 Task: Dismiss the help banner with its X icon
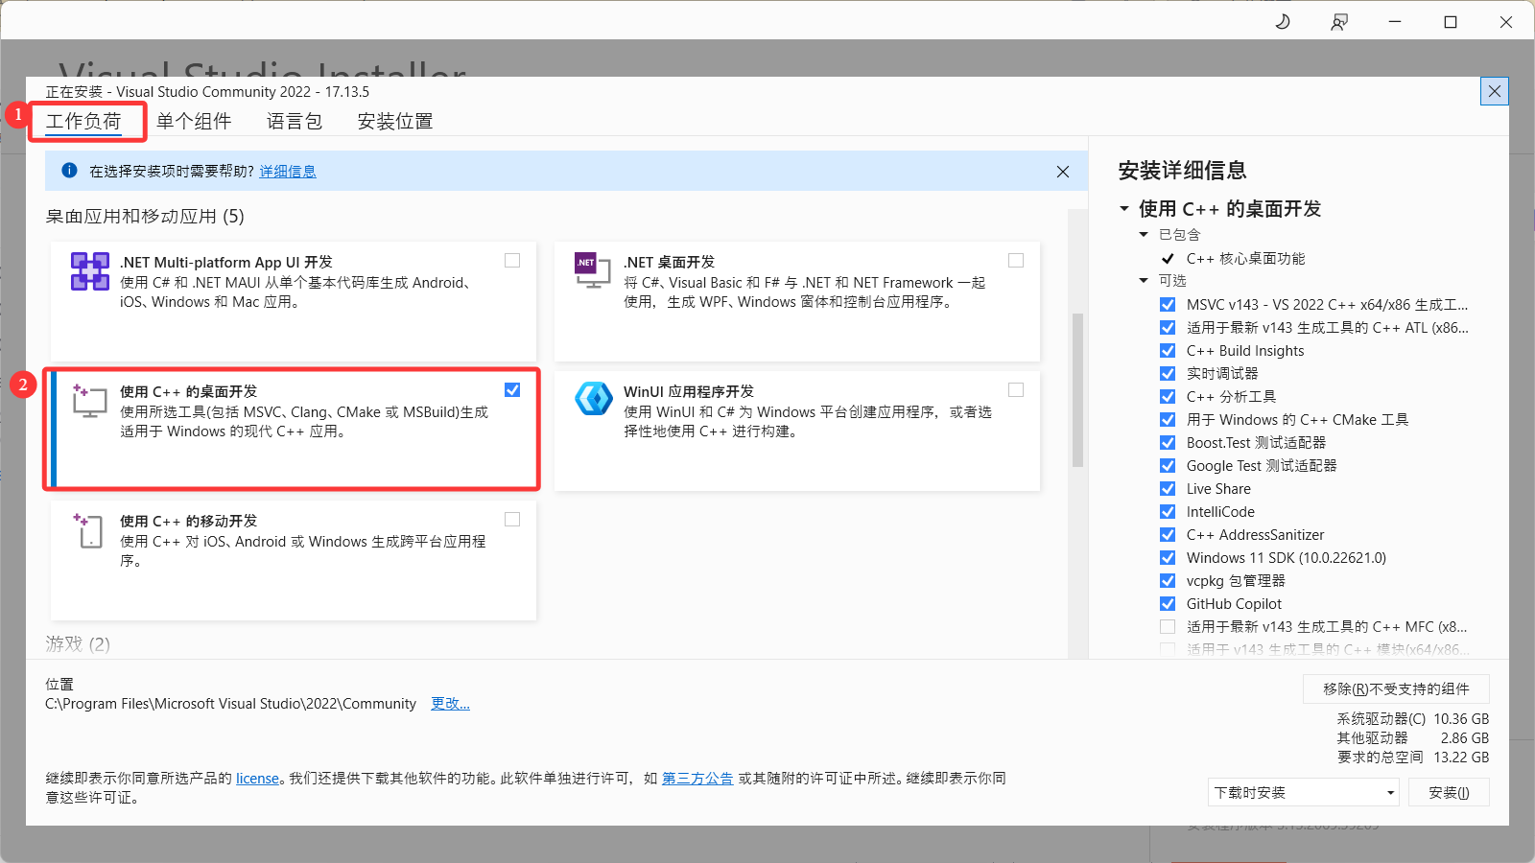pyautogui.click(x=1062, y=172)
